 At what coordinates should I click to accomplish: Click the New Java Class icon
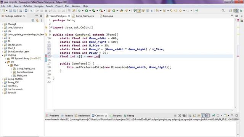click(x=114, y=11)
